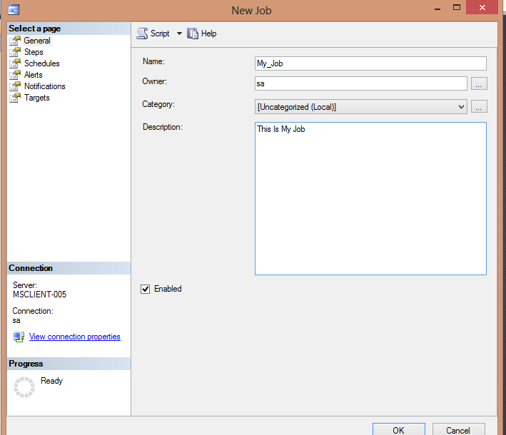Browse for job owner with ellipsis button

(480, 84)
